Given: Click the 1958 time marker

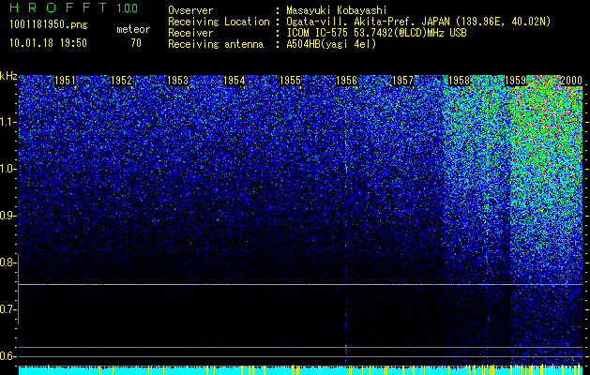Looking at the screenshot, I should pyautogui.click(x=460, y=81).
